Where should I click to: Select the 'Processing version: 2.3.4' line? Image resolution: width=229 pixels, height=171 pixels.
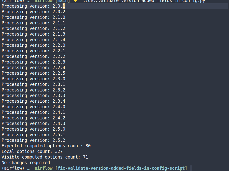33,101
